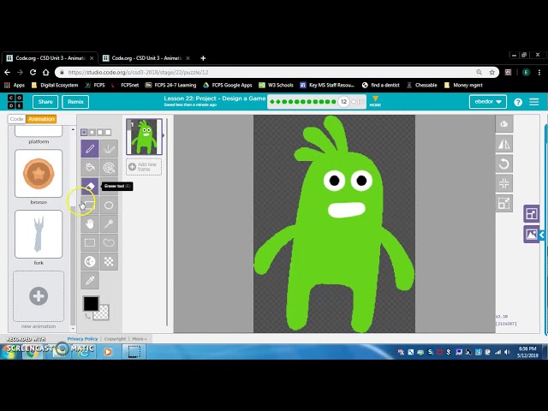Select the Dithering checkerboard tool
548x411 pixels.
tap(109, 261)
